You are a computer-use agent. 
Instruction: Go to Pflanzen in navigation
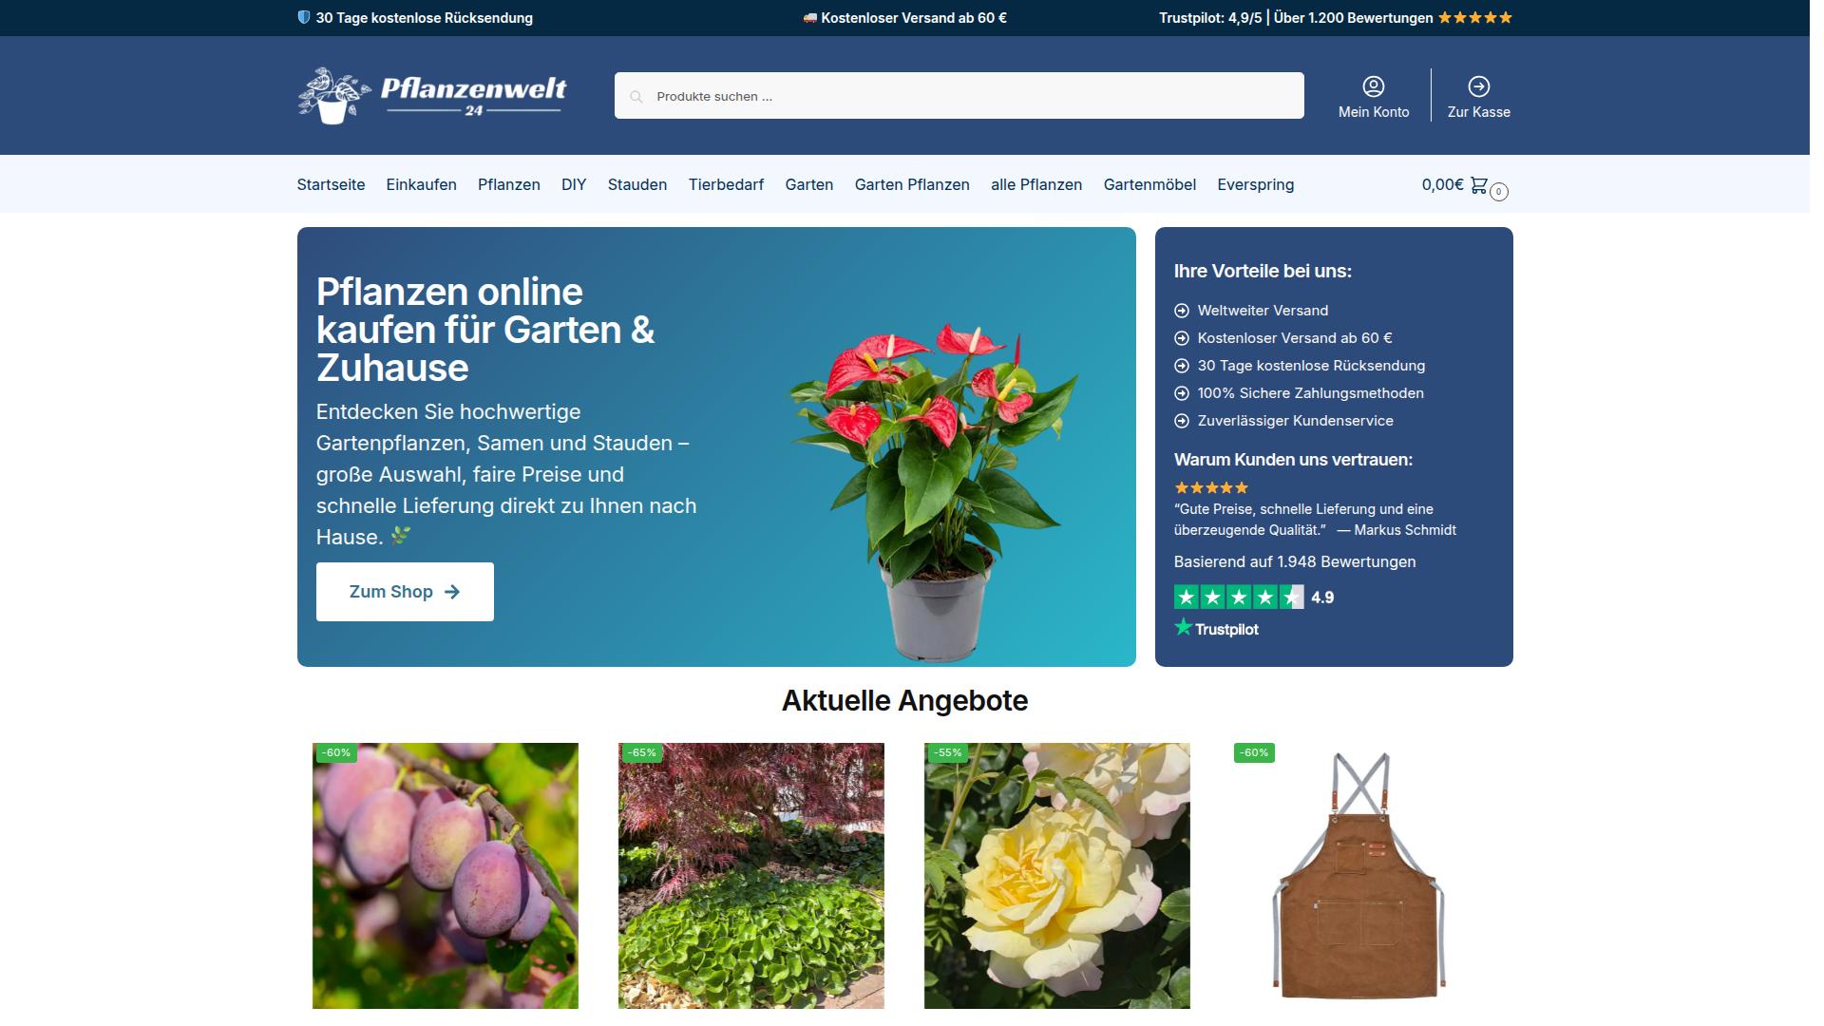tap(509, 184)
